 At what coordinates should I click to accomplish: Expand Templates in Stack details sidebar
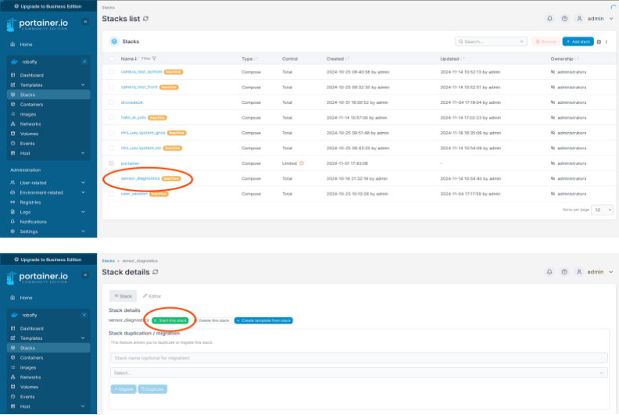83,338
